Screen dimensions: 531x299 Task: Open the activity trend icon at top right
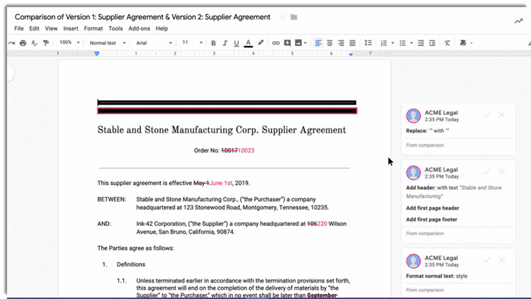pos(518,21)
